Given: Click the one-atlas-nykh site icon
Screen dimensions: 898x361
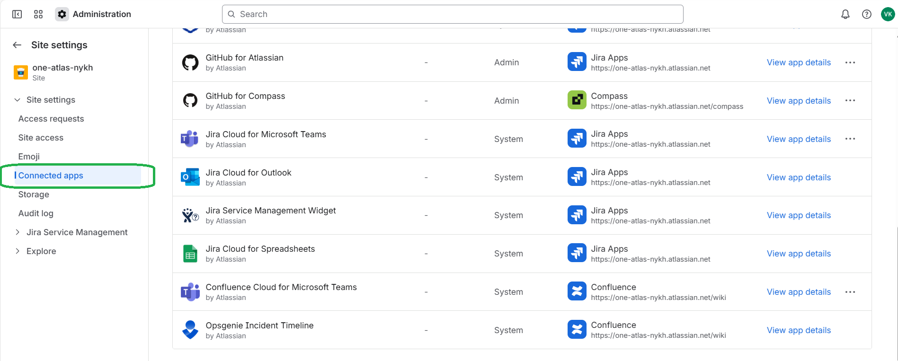Looking at the screenshot, I should coord(21,72).
